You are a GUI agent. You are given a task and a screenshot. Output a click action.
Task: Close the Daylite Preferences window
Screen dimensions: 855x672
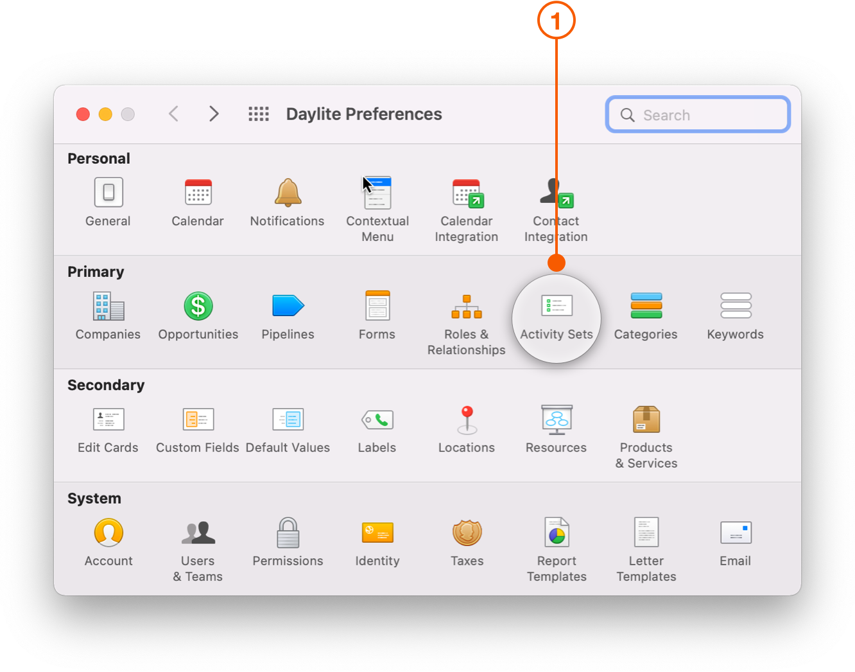click(83, 114)
